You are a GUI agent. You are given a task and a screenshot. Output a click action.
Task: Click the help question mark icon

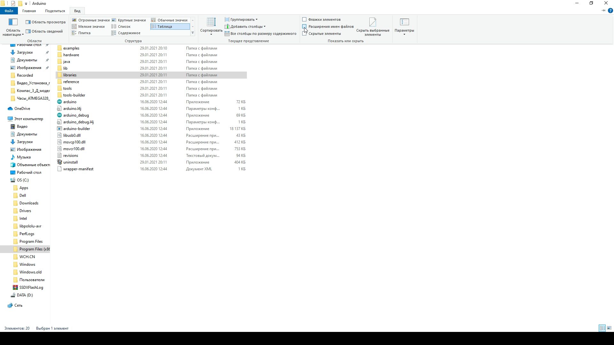point(610,11)
